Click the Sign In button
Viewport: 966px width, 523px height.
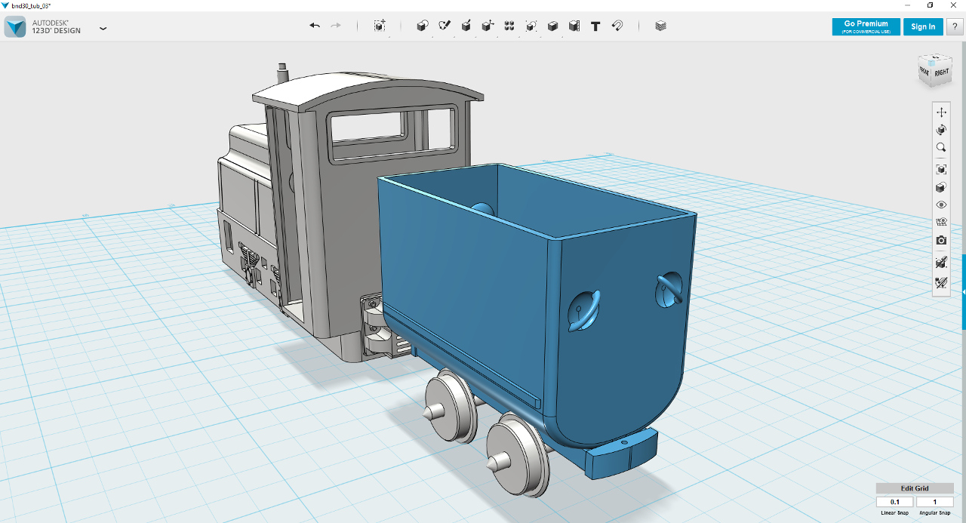(x=923, y=26)
